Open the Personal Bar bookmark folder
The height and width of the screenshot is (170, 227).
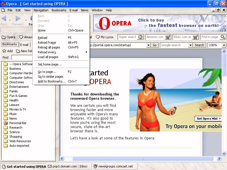coord(18,123)
